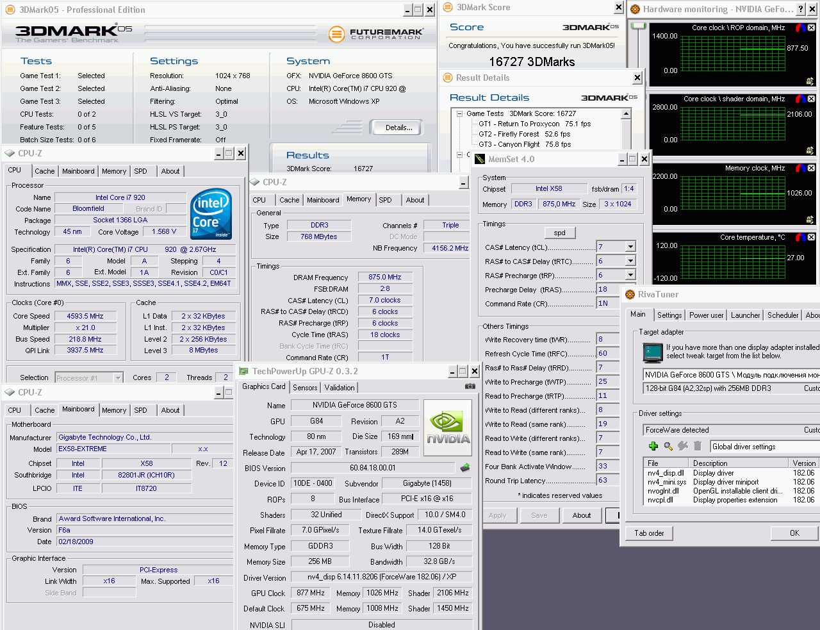The width and height of the screenshot is (820, 630).
Task: Collapse Game Tests node in Result Details
Action: tap(459, 113)
